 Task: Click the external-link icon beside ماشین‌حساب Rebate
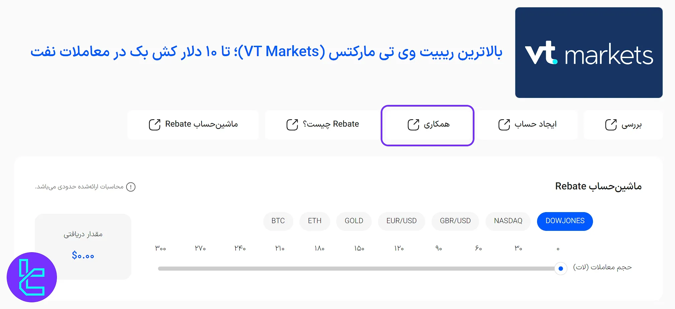[154, 124]
